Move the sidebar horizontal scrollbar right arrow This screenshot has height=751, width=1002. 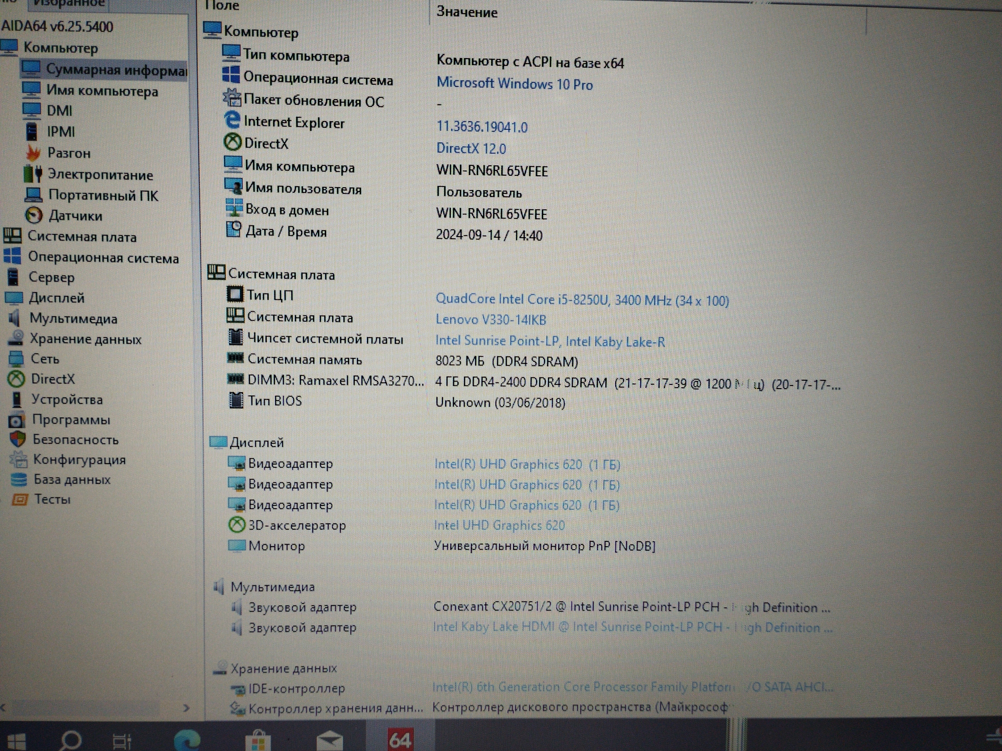[x=186, y=708]
